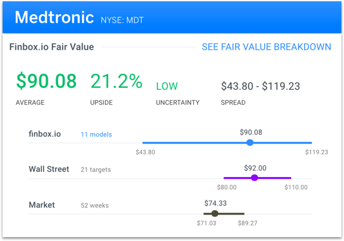Screen dimensions: 344x241
Task: Click the $80.00 low target label
Action: pos(227,187)
